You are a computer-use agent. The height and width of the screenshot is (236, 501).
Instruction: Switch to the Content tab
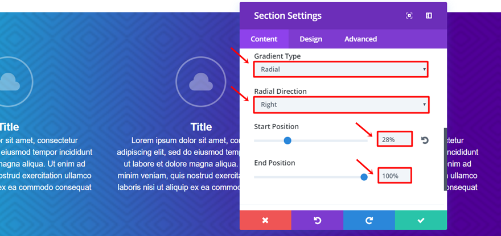pyautogui.click(x=264, y=39)
